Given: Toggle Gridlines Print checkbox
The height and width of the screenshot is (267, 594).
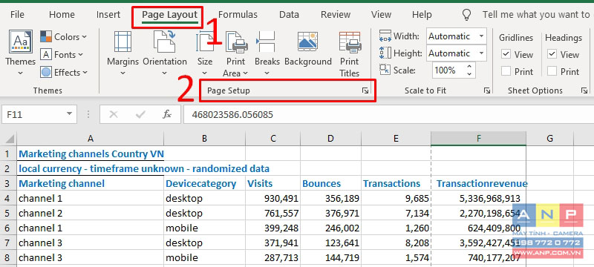Looking at the screenshot, I should click(506, 71).
